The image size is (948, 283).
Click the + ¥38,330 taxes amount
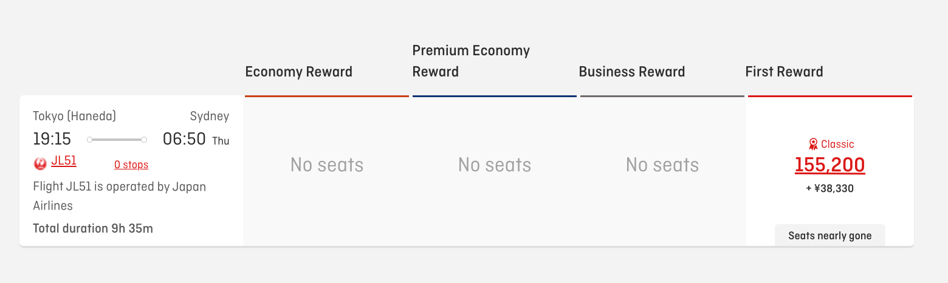(x=829, y=189)
